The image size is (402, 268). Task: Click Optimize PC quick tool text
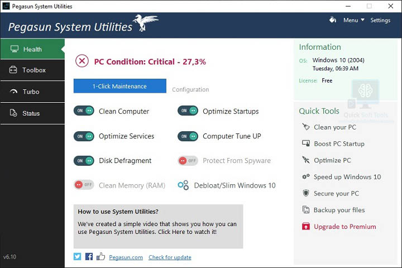(332, 160)
